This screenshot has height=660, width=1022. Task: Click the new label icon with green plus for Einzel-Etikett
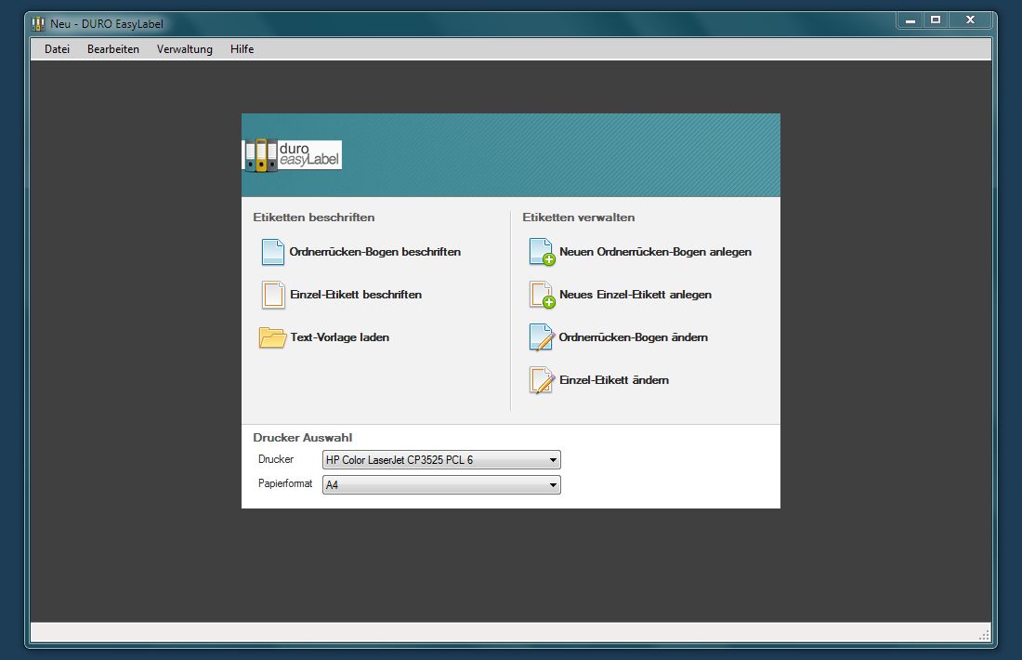click(542, 295)
